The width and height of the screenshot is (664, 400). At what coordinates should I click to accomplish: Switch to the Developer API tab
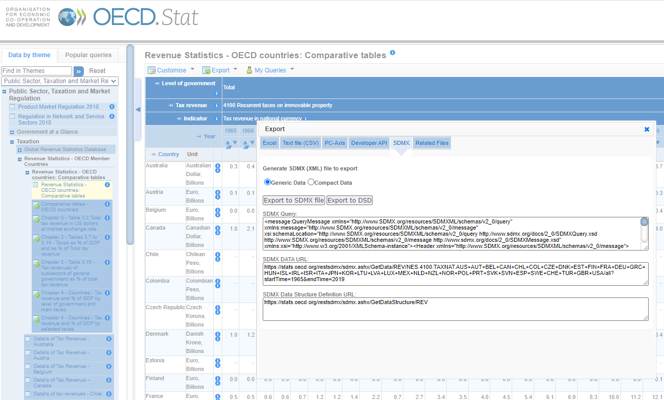click(x=369, y=143)
